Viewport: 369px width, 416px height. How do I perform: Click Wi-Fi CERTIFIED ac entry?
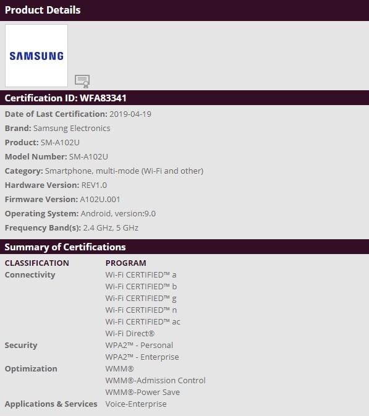[143, 322]
